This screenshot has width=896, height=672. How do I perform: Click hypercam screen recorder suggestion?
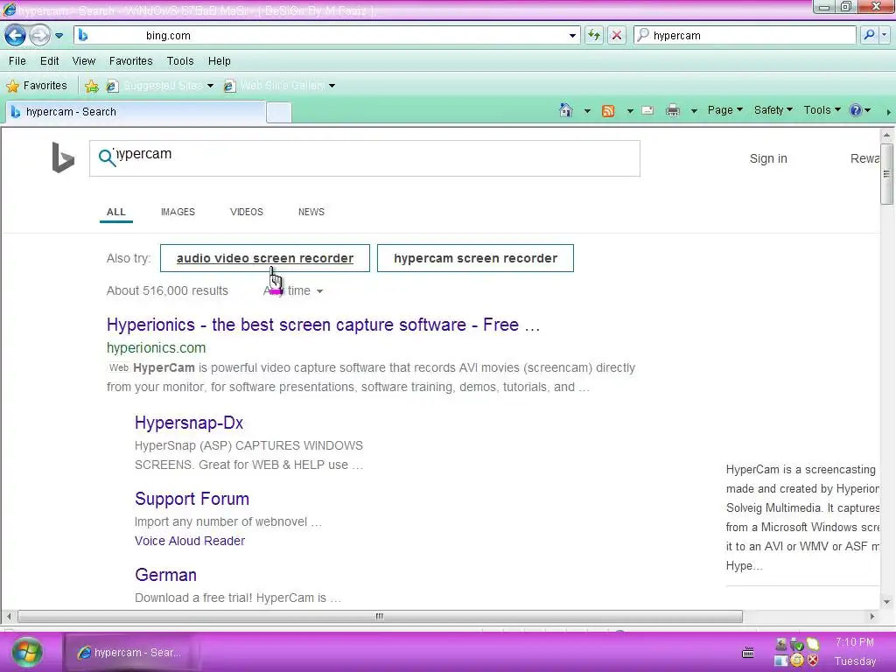coord(475,258)
